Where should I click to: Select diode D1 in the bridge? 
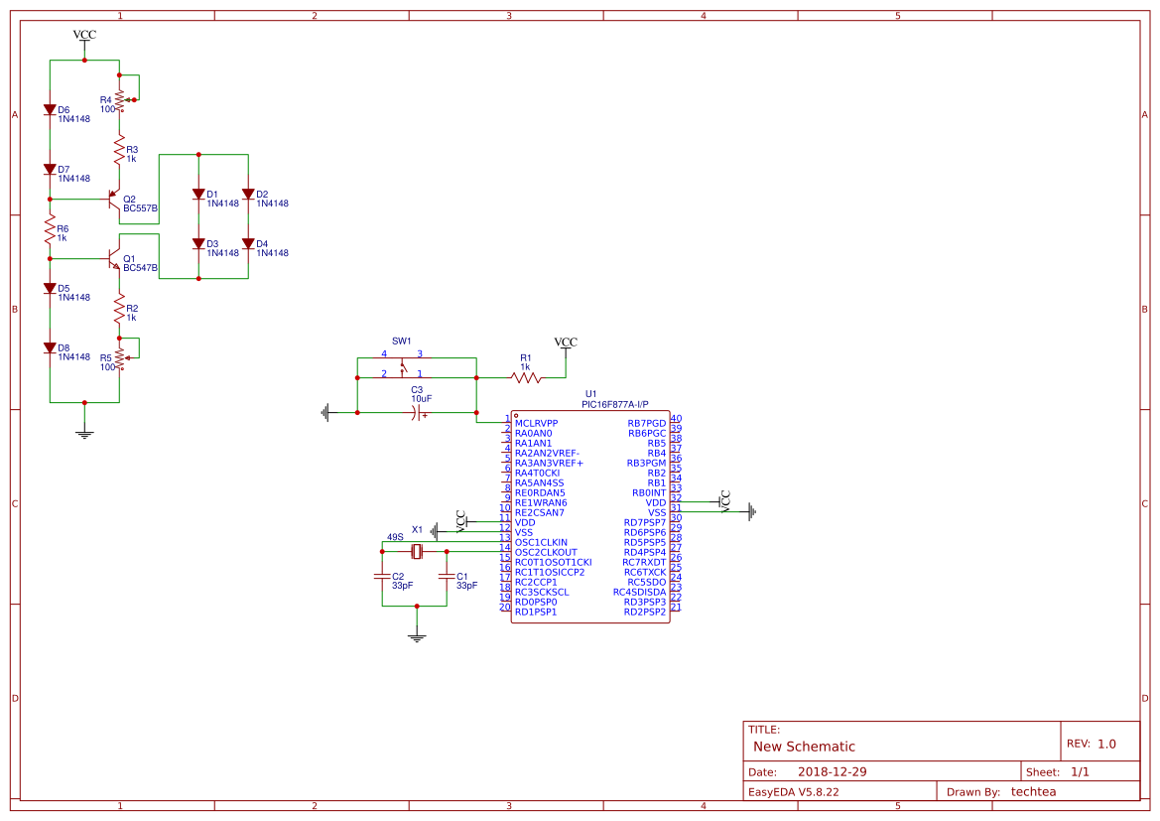tap(198, 194)
